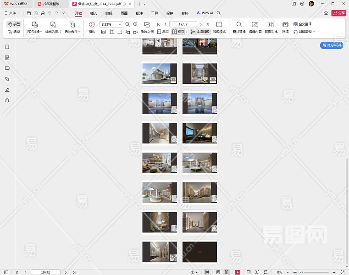Toggle 连续阅读 continuous reading mode

(199, 32)
